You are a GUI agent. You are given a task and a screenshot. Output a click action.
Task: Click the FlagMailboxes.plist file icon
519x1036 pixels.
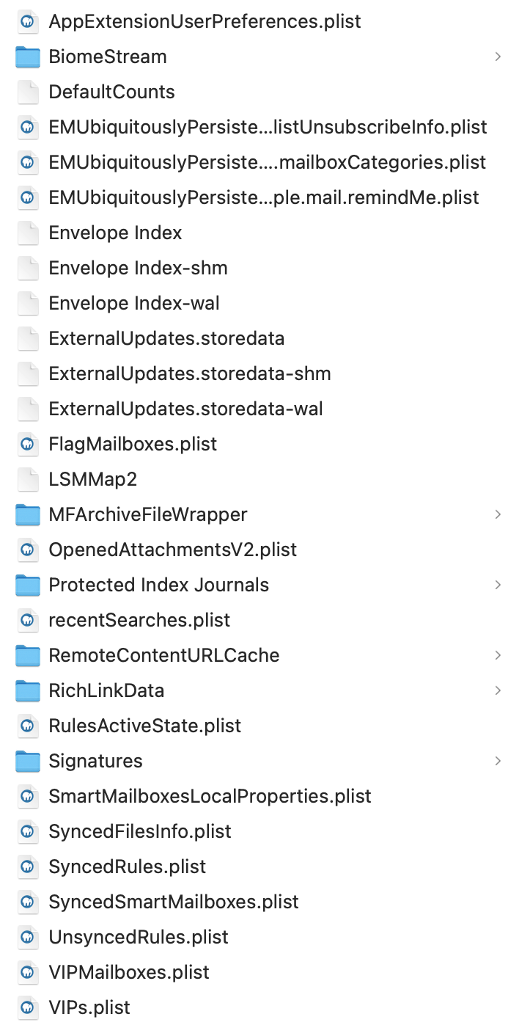[28, 444]
